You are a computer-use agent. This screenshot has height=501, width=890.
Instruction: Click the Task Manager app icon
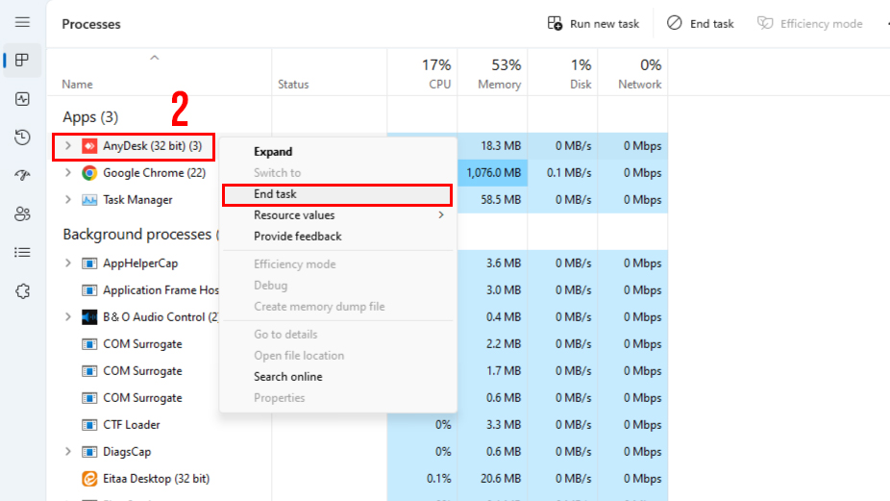pyautogui.click(x=89, y=200)
